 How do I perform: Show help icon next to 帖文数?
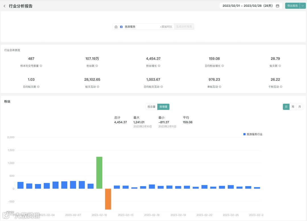(280, 66)
